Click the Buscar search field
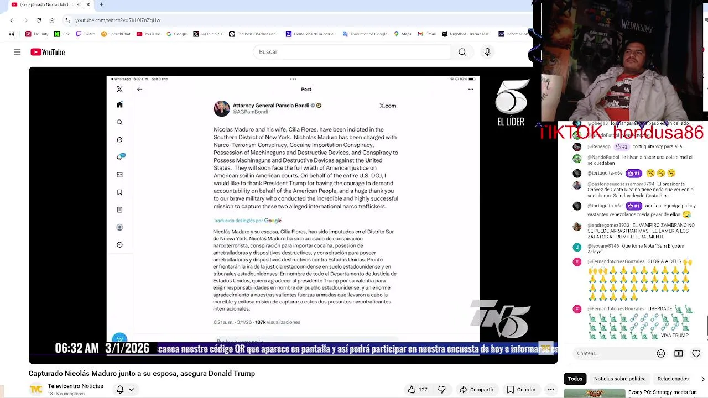This screenshot has width=708, height=398. 352,52
